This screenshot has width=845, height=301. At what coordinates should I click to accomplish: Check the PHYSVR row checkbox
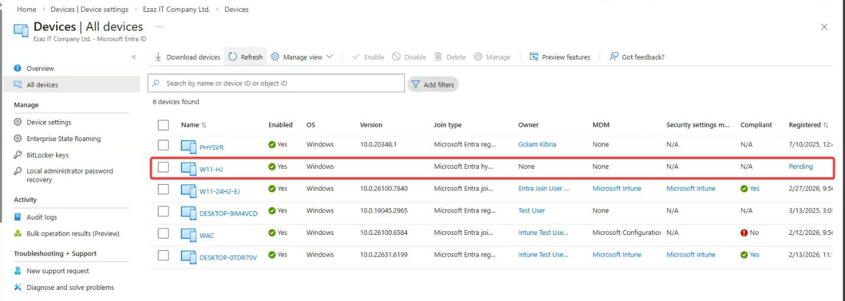tap(163, 145)
